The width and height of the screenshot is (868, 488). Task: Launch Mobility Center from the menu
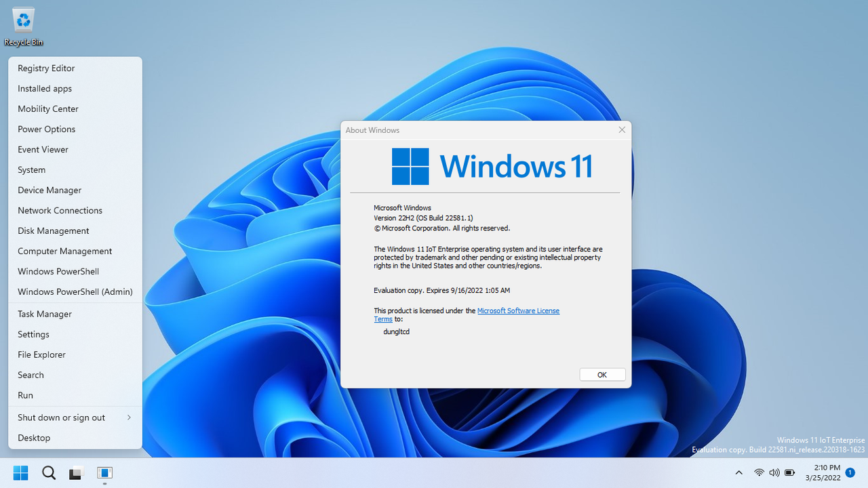pos(75,109)
